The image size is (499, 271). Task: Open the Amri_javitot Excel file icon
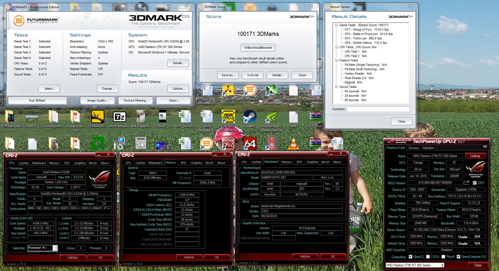click(x=185, y=119)
